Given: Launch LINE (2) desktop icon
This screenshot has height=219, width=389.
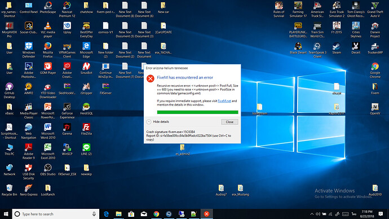Looking at the screenshot, I should [86, 150].
